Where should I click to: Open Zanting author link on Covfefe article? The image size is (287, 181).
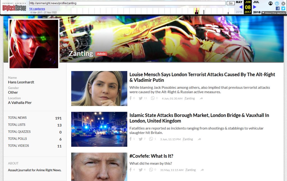[x=191, y=170]
